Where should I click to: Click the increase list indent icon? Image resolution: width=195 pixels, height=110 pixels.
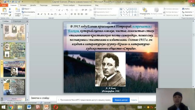tap(86, 10)
